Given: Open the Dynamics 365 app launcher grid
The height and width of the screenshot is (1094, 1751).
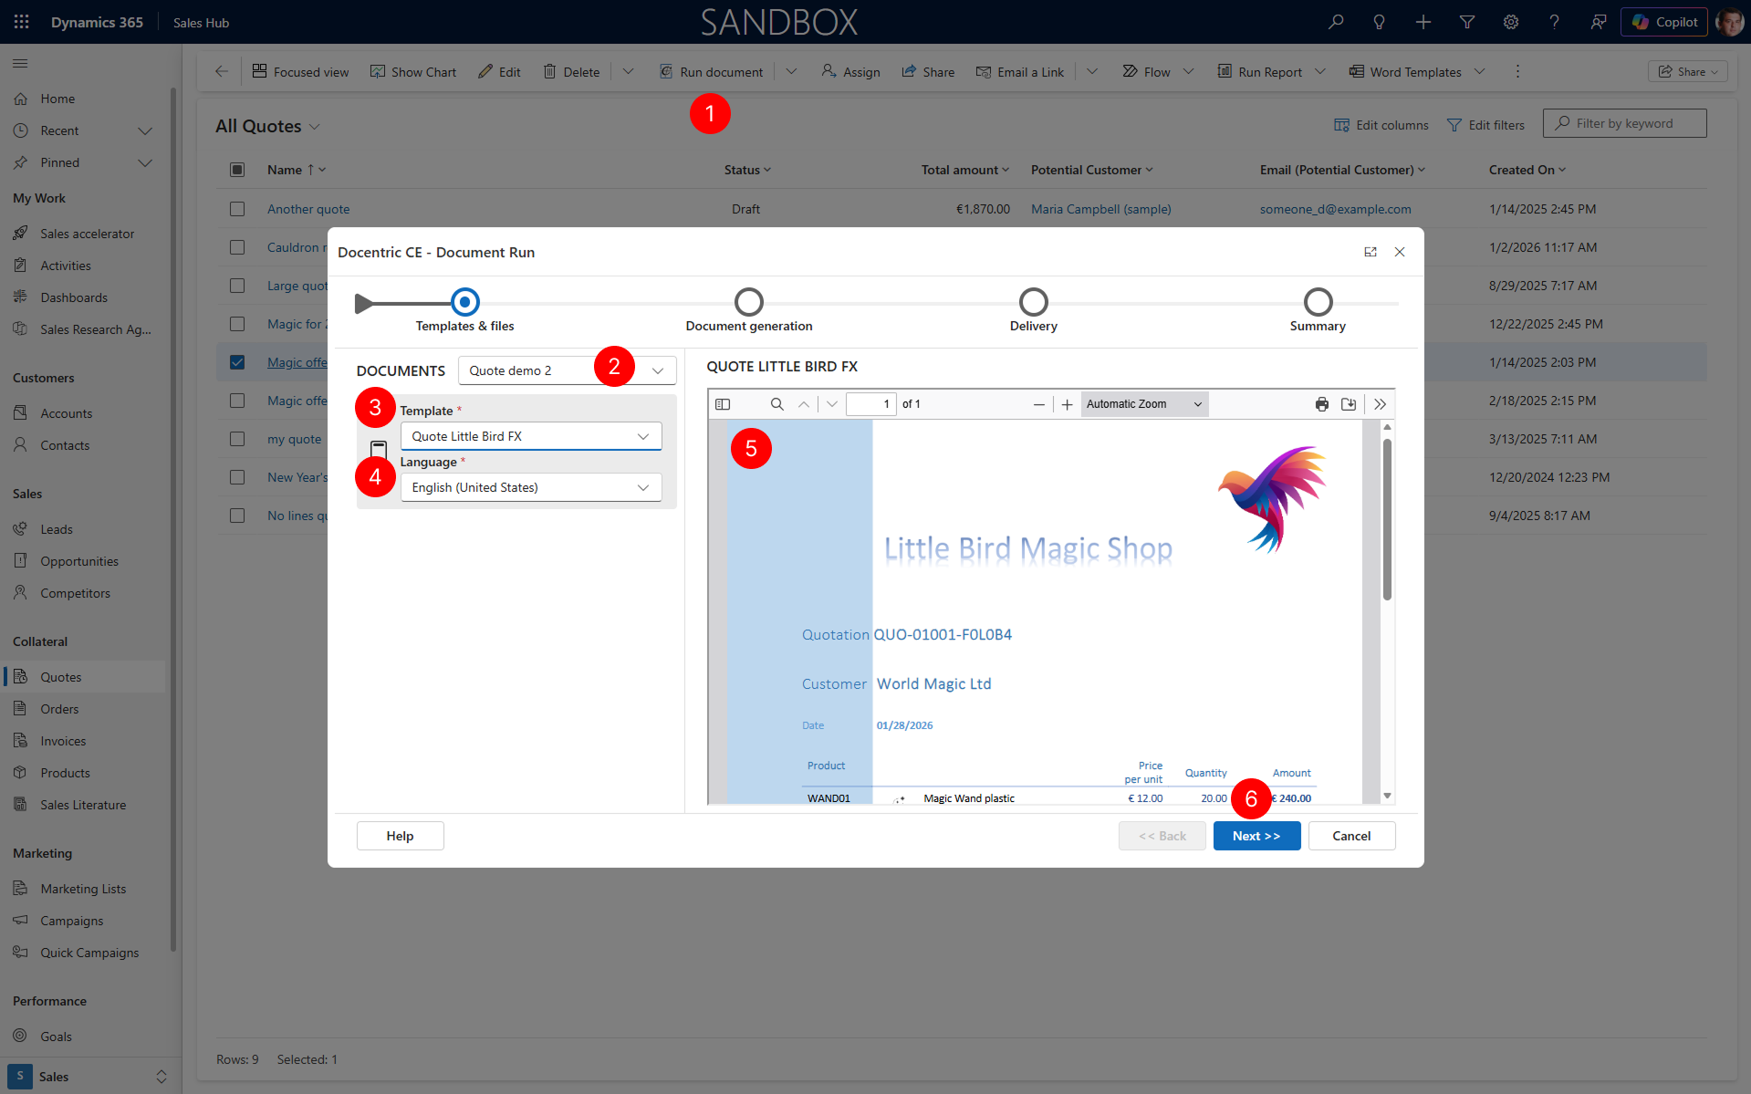Looking at the screenshot, I should [x=22, y=22].
